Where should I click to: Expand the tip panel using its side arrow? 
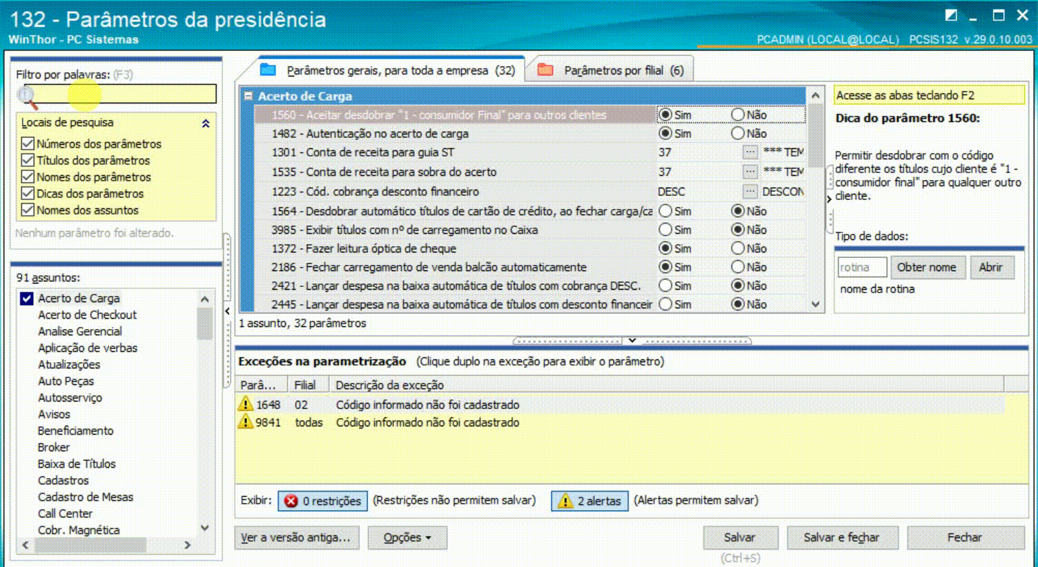[x=829, y=199]
